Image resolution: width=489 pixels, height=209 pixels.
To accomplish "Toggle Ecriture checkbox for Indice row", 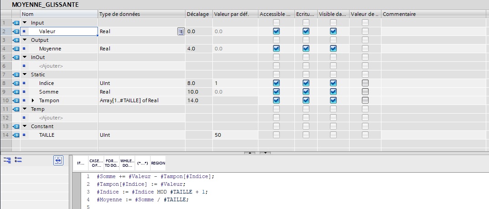I will coord(306,83).
